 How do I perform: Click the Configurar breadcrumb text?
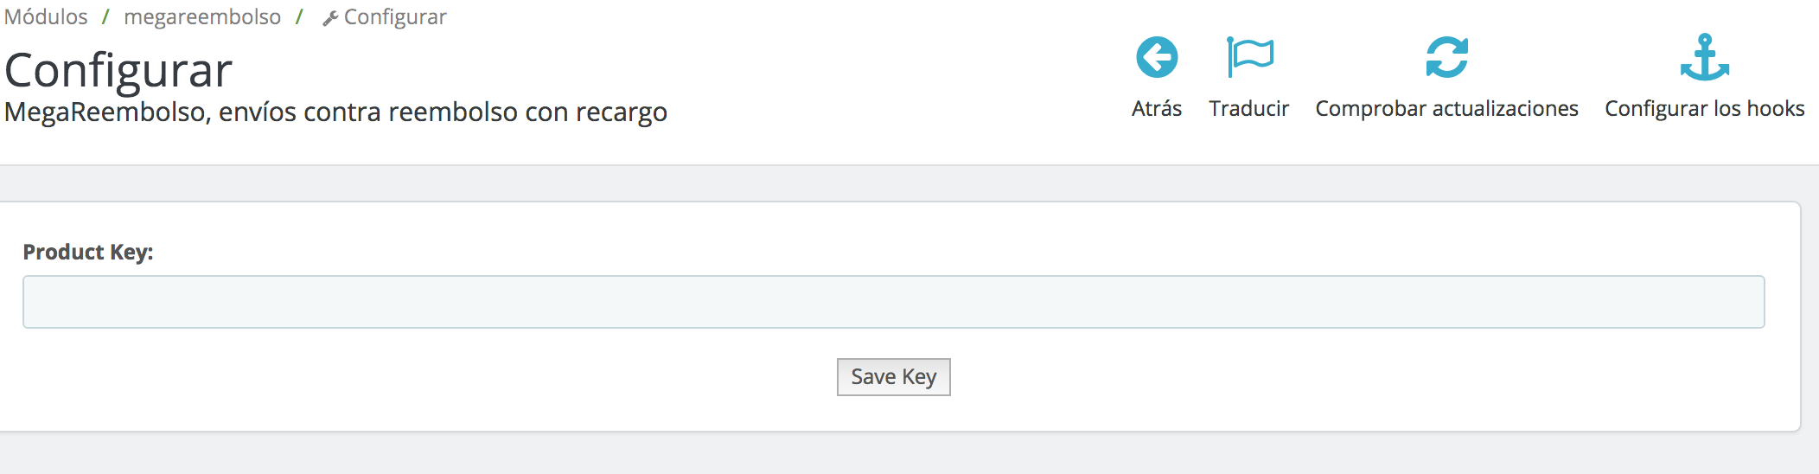click(x=395, y=17)
